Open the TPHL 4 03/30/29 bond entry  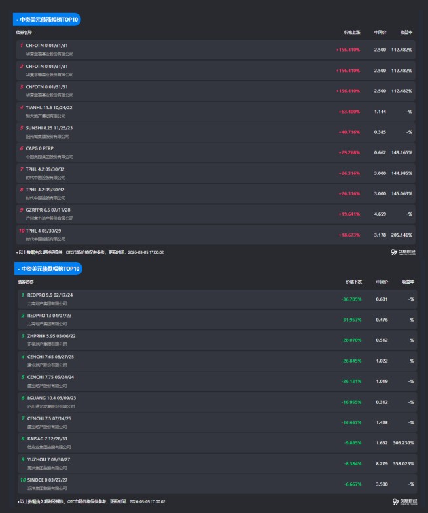point(45,231)
